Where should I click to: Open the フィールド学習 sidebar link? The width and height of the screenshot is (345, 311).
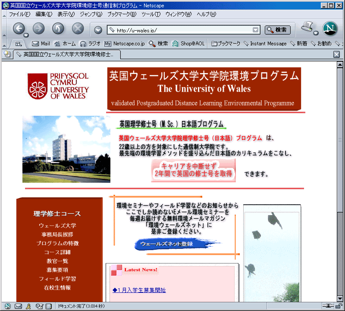click(57, 279)
